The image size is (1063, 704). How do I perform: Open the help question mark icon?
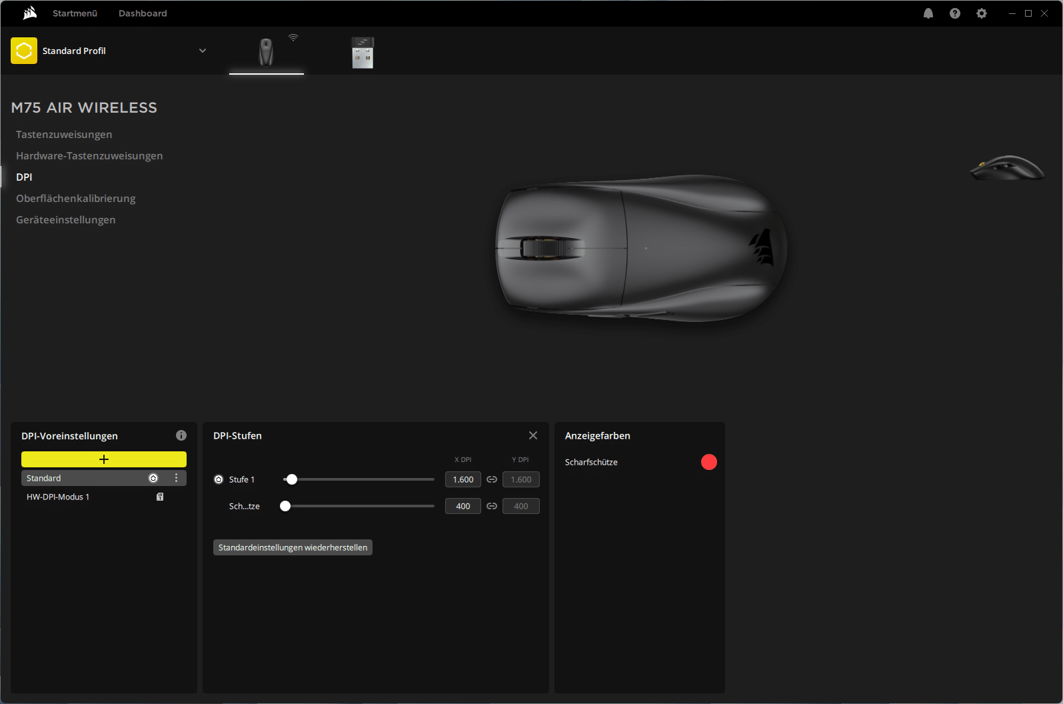point(954,13)
